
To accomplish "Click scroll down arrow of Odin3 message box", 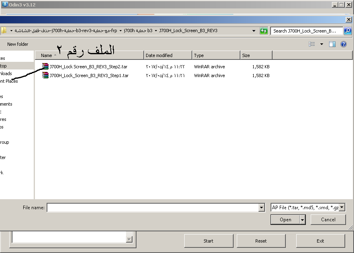I will click(x=129, y=239).
